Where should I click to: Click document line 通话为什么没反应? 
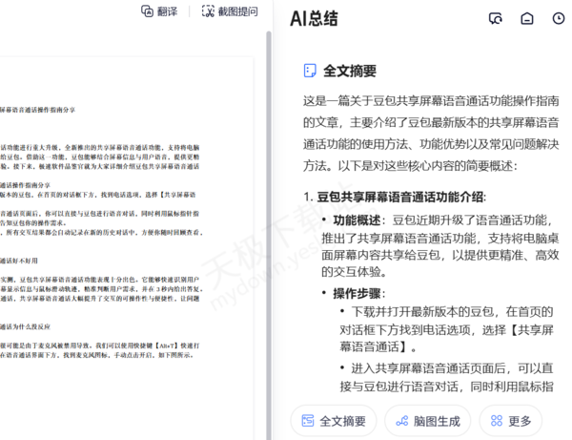(x=25, y=326)
